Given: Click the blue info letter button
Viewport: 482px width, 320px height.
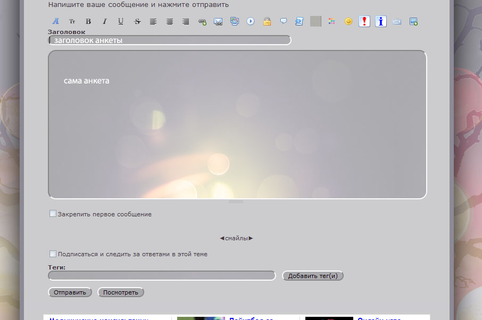Looking at the screenshot, I should click(x=381, y=21).
